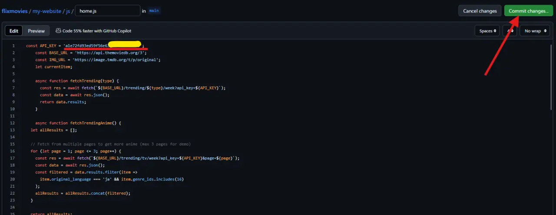Screen dimensions: 556x215
Task: Click line number 16 in gutter
Action: tap(13, 151)
